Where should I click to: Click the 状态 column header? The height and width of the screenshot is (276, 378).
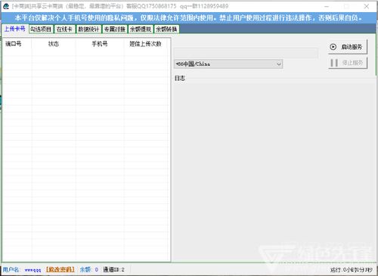pos(54,44)
